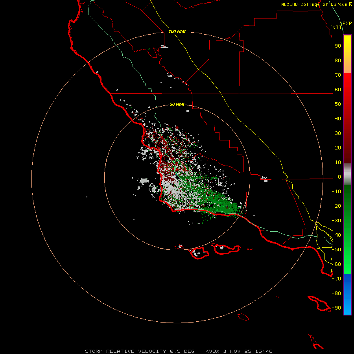This screenshot has width=354, height=354.
Task: Pick the blue bottom segment of color bar
Action: pos(347,294)
